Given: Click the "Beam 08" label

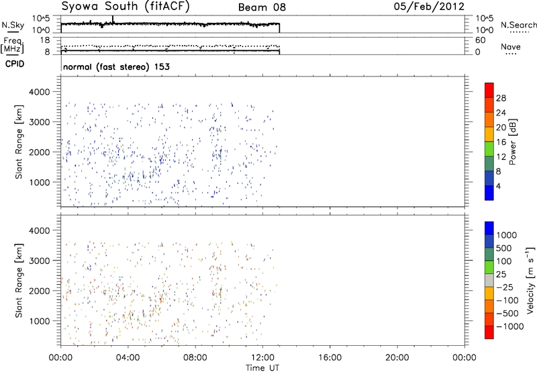Looking at the screenshot, I should click(x=262, y=7).
